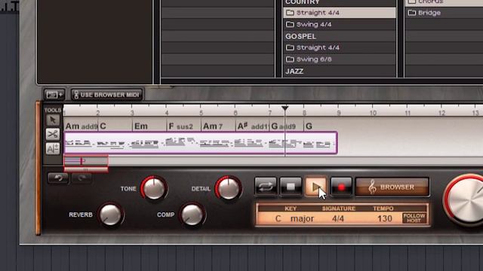
Task: Click USE BROWSER MIDI button
Action: (107, 95)
